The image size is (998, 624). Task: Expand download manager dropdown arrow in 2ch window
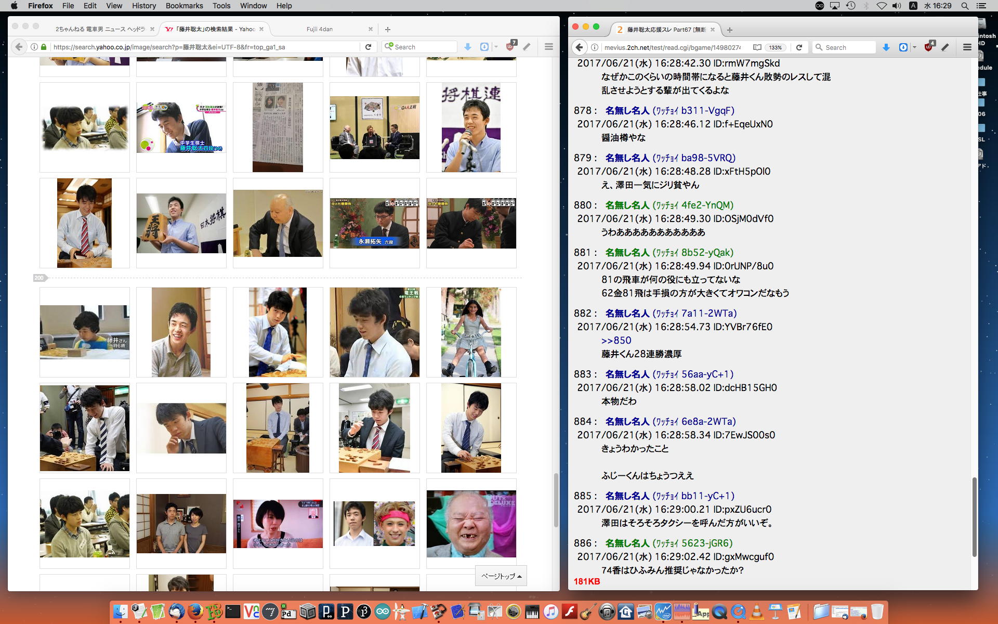click(x=914, y=47)
